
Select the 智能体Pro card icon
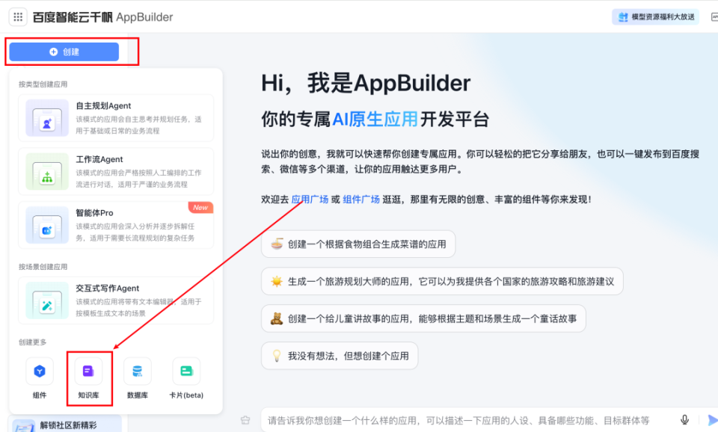[x=47, y=225]
